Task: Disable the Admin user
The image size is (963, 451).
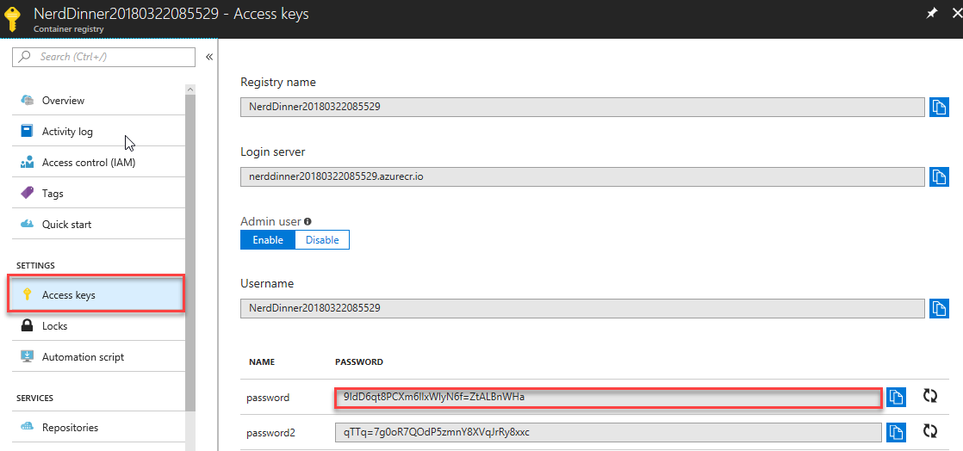Action: (322, 240)
